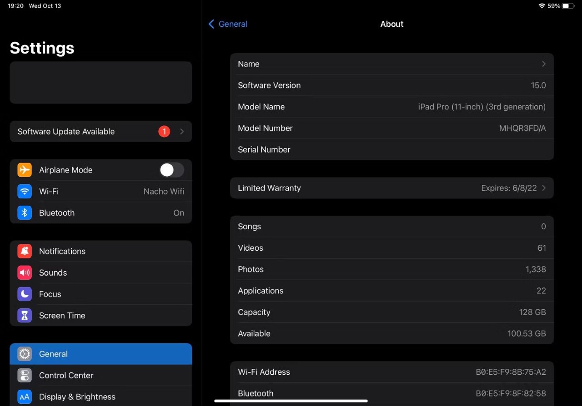This screenshot has height=406, width=582.
Task: Go back using the General breadcrumb
Action: coord(227,24)
